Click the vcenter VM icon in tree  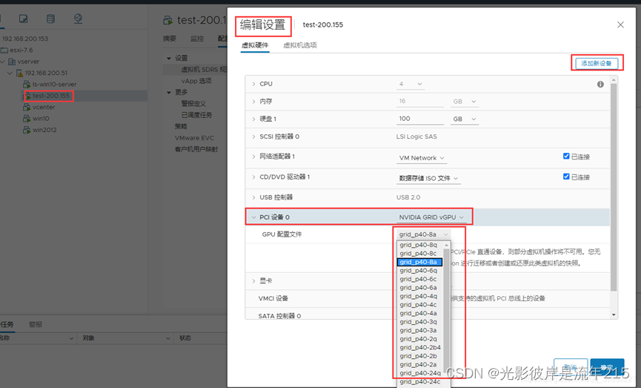[x=27, y=108]
